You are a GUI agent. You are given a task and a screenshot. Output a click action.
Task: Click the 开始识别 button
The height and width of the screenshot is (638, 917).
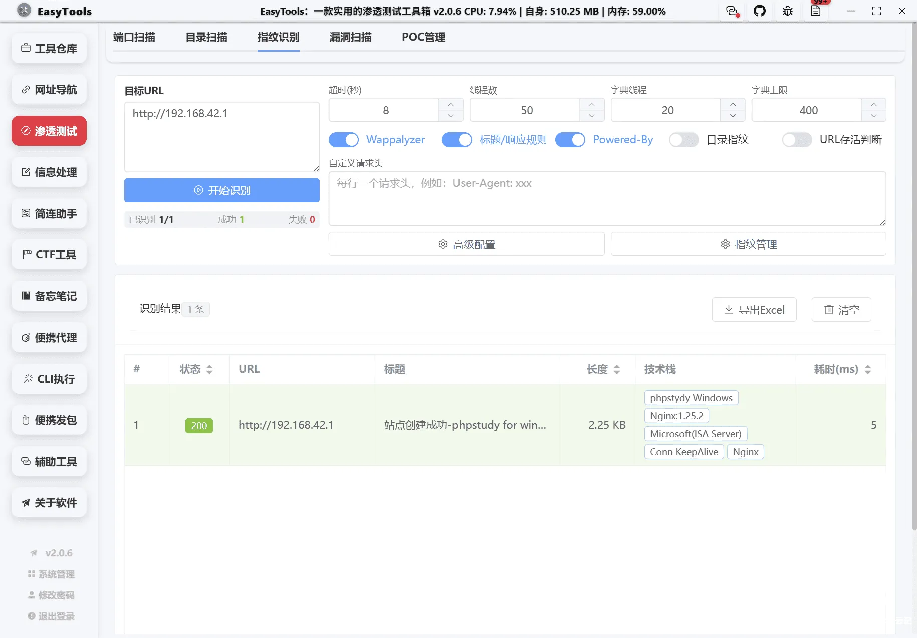click(221, 190)
